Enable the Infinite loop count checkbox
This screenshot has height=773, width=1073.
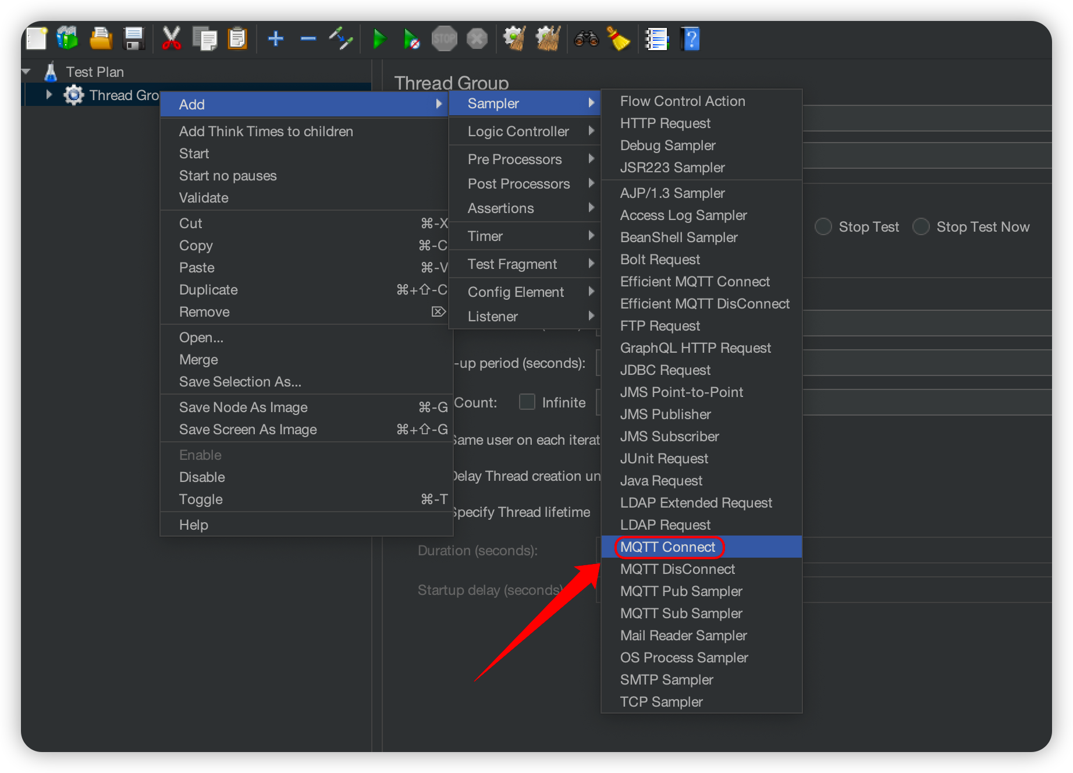coord(527,402)
